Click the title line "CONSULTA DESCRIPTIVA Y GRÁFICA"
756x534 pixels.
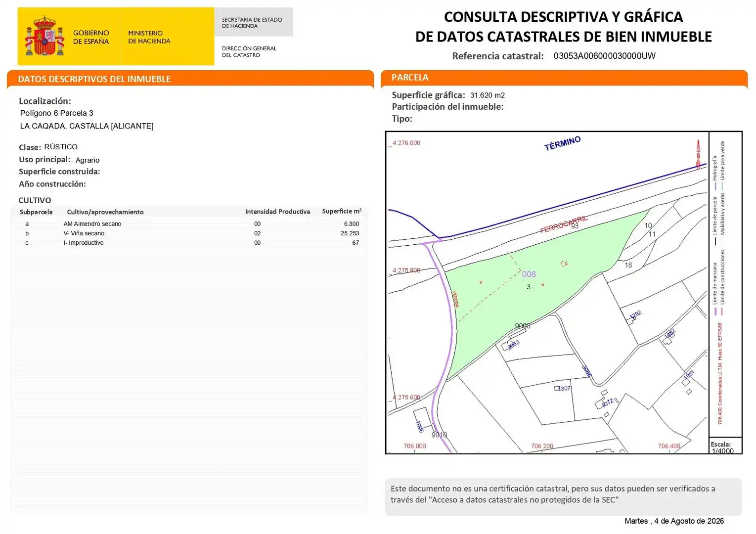563,17
